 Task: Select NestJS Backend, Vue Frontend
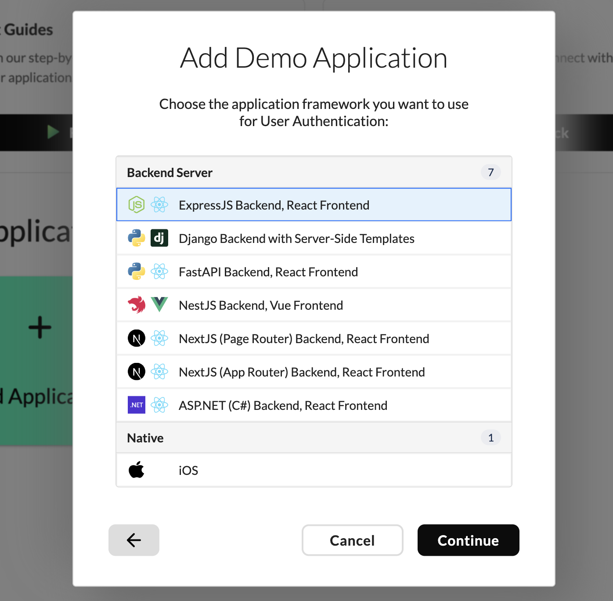point(314,305)
